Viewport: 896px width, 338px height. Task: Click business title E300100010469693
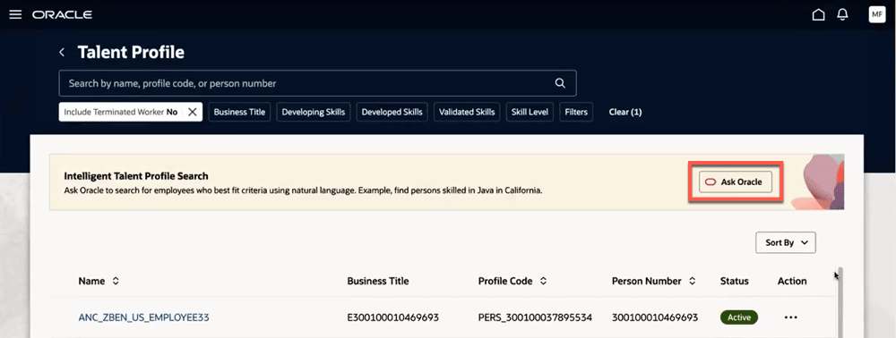point(392,317)
